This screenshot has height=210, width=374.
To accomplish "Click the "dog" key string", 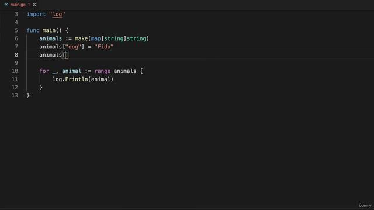I will pyautogui.click(x=73, y=47).
